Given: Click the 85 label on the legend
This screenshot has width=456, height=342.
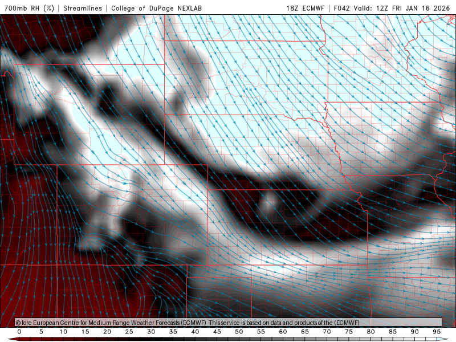Looking at the screenshot, I should point(393,332).
